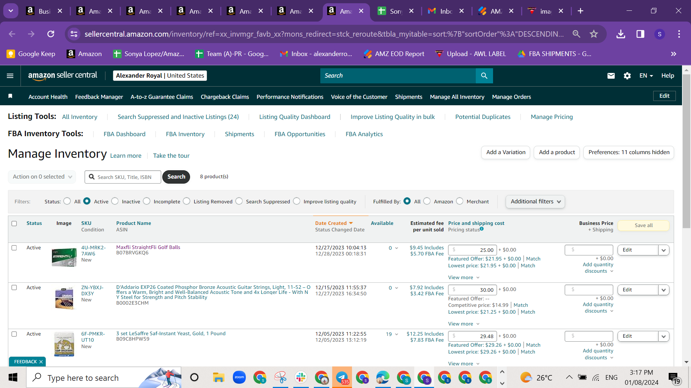Click the messages envelope icon

[611, 76]
